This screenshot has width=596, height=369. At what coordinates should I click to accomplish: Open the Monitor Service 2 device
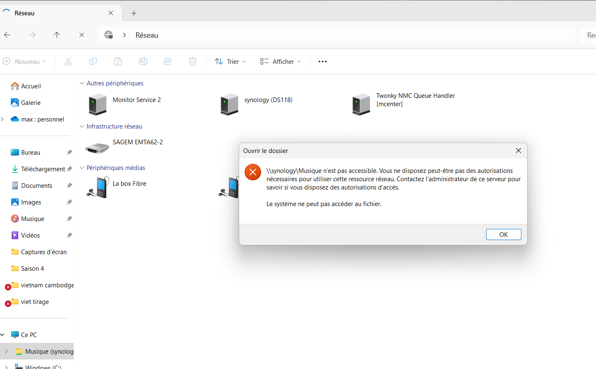[98, 104]
